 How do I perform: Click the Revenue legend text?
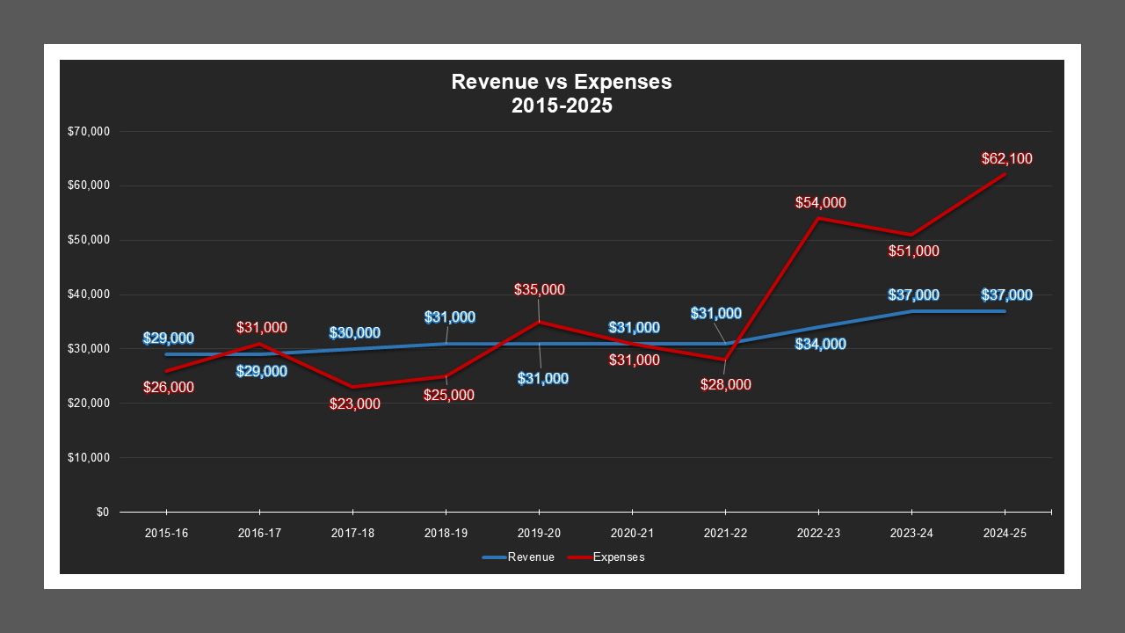531,557
